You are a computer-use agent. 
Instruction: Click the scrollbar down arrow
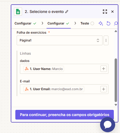(116, 105)
